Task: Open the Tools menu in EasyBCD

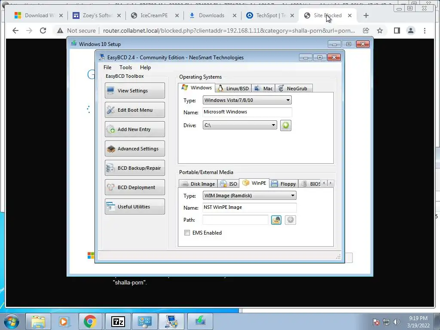Action: [x=125, y=67]
